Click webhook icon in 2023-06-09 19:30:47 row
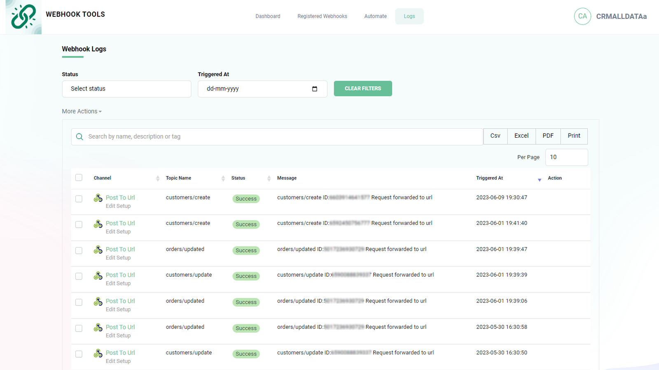659x370 pixels. coord(98,198)
